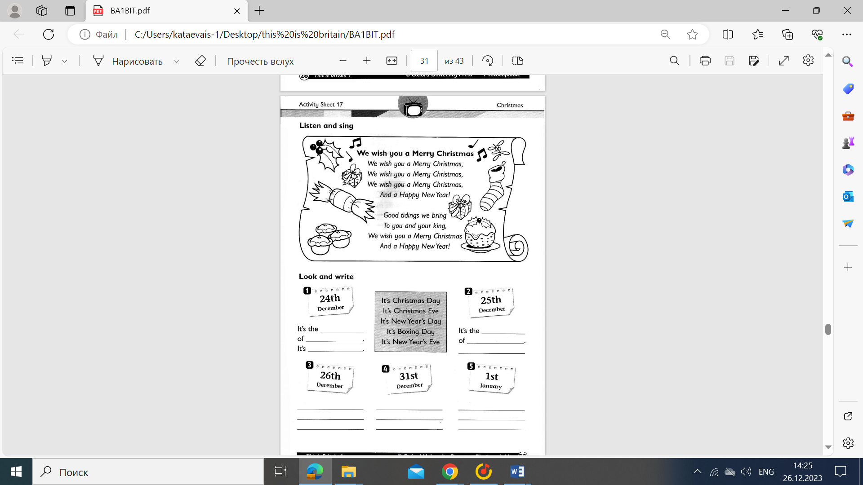Viewport: 863px width, 485px height.
Task: Select the highlight tool
Action: click(47, 61)
